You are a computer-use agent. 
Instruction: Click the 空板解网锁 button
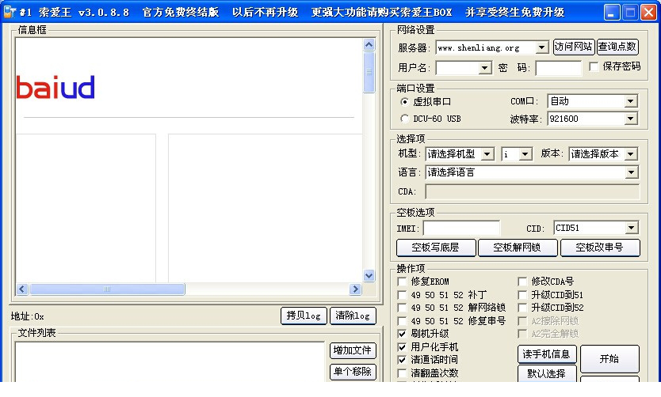[518, 248]
